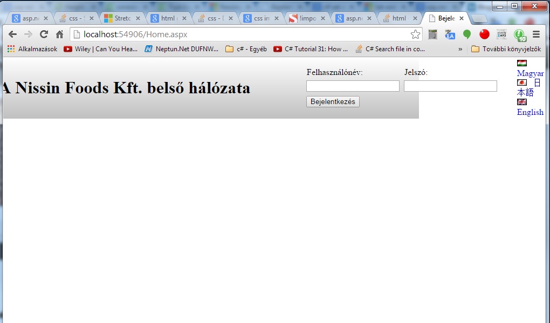550x323 pixels.
Task: Open the További könyvjelzők bookmarks folder
Action: (x=506, y=49)
